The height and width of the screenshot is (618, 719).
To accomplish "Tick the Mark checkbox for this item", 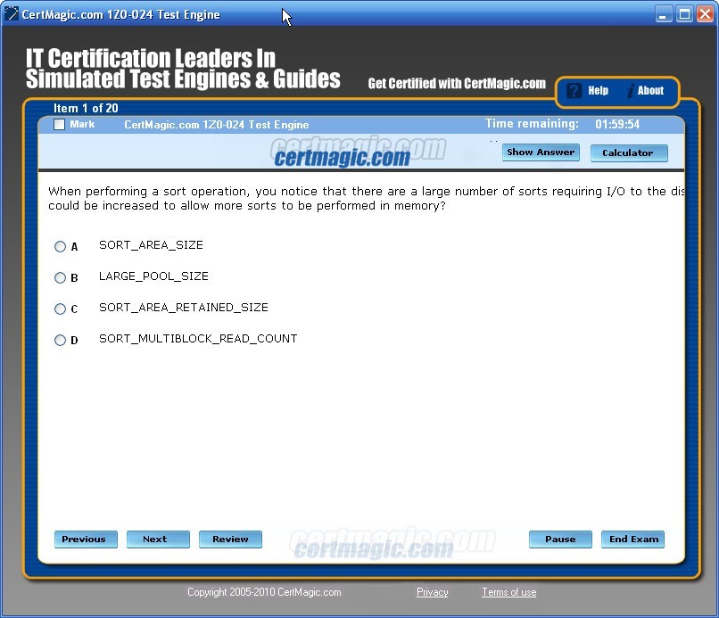I will [x=60, y=125].
